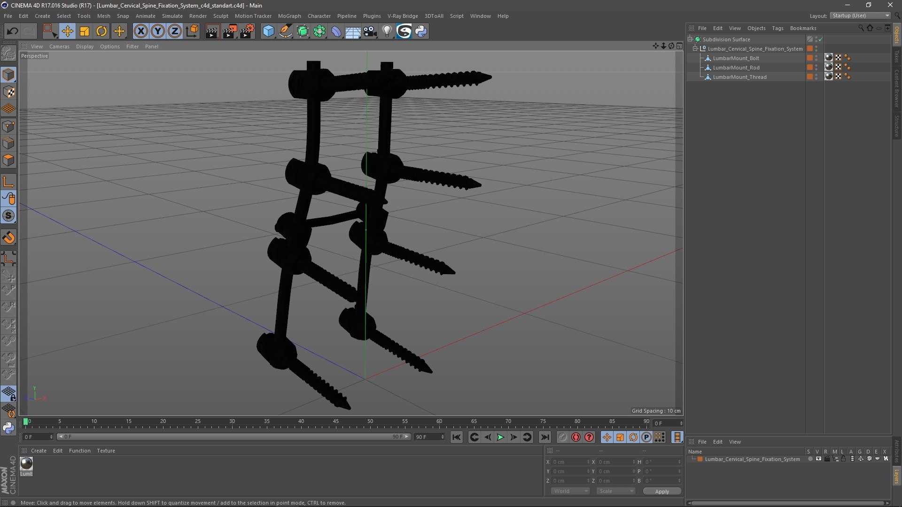Open the Python script icon in the toolbar
This screenshot has height=507, width=902.
(x=421, y=31)
